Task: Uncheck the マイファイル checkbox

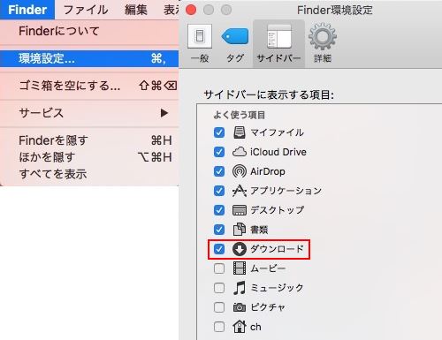Action: pos(219,132)
